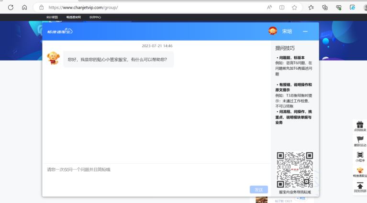Image resolution: width=367 pixels, height=203 pixels.
Task: Go to browser home page
Action: click(x=24, y=7)
